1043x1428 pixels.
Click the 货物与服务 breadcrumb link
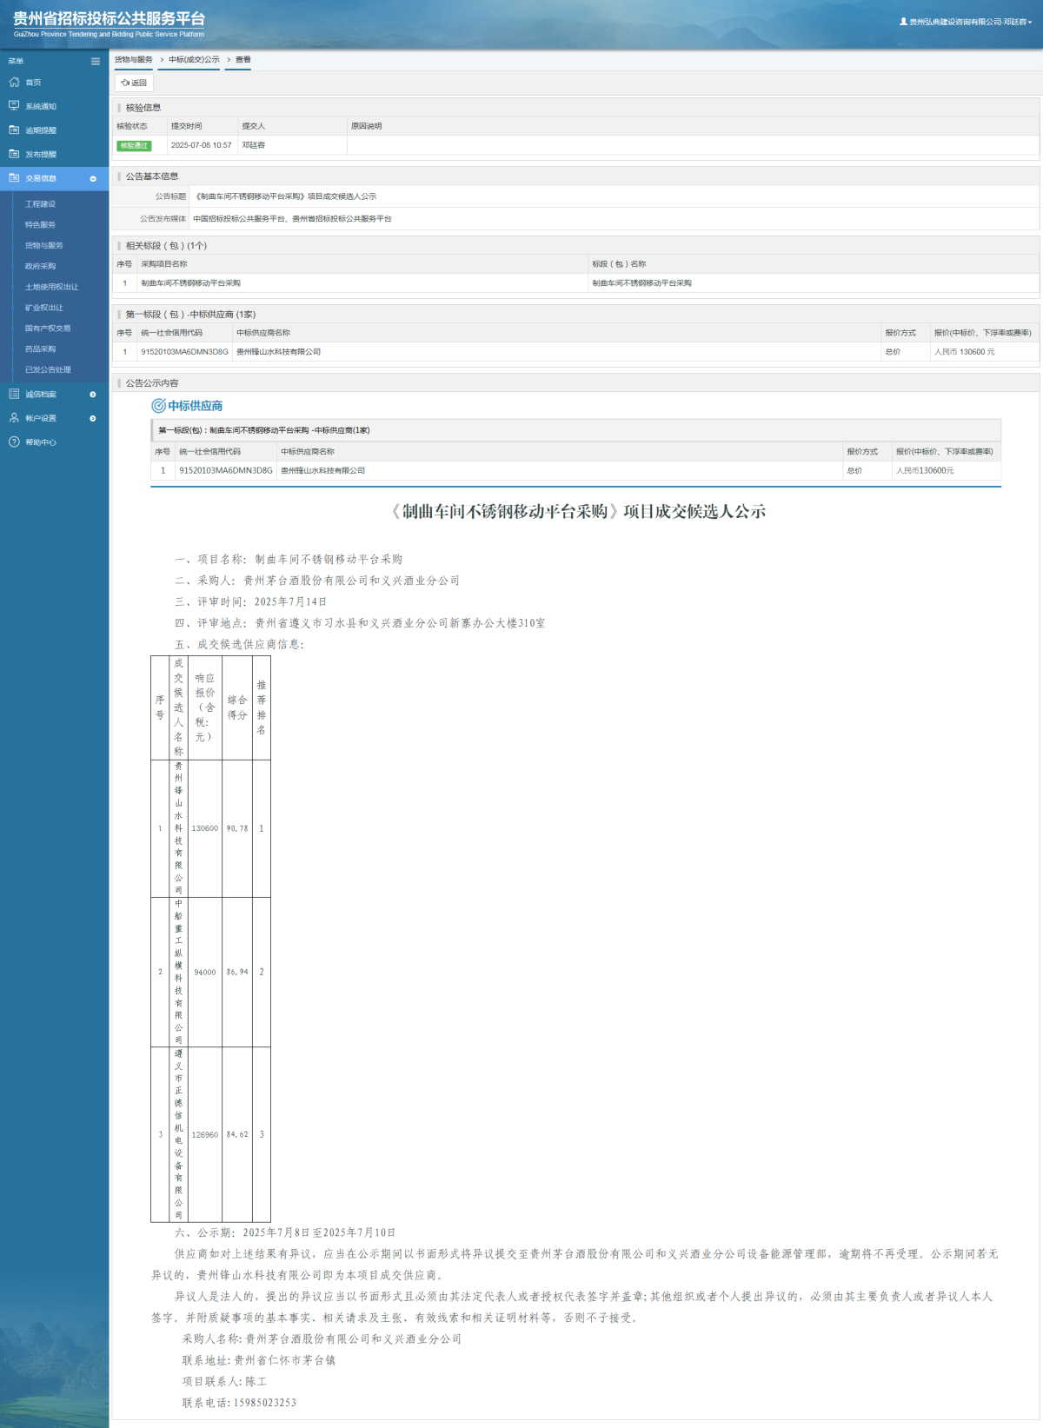click(133, 60)
